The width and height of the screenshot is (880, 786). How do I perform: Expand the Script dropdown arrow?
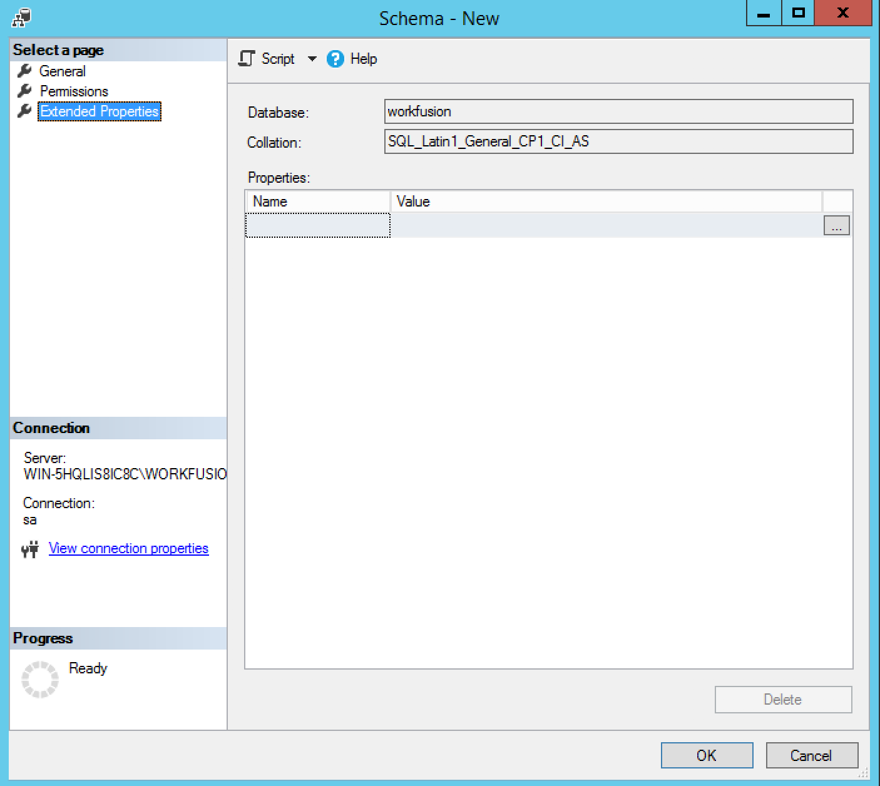tap(312, 59)
